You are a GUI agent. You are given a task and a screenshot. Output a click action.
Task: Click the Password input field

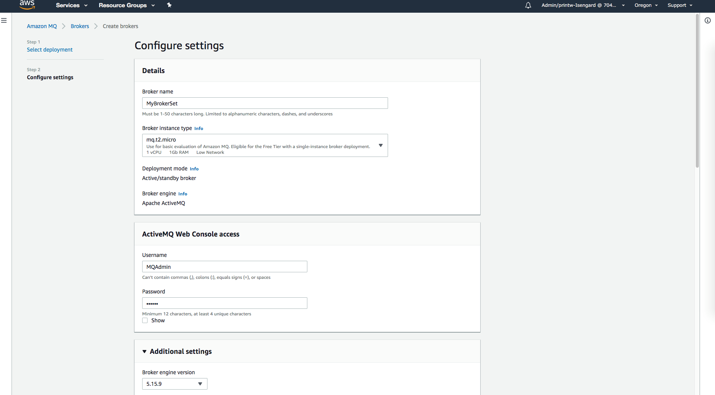(x=224, y=303)
